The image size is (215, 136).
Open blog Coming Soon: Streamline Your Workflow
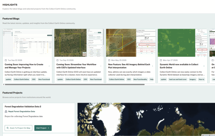tap(76, 66)
